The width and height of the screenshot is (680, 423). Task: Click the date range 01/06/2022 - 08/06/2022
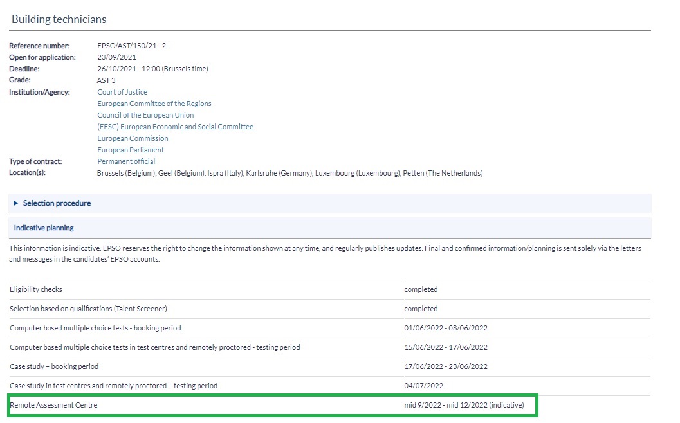(x=446, y=328)
